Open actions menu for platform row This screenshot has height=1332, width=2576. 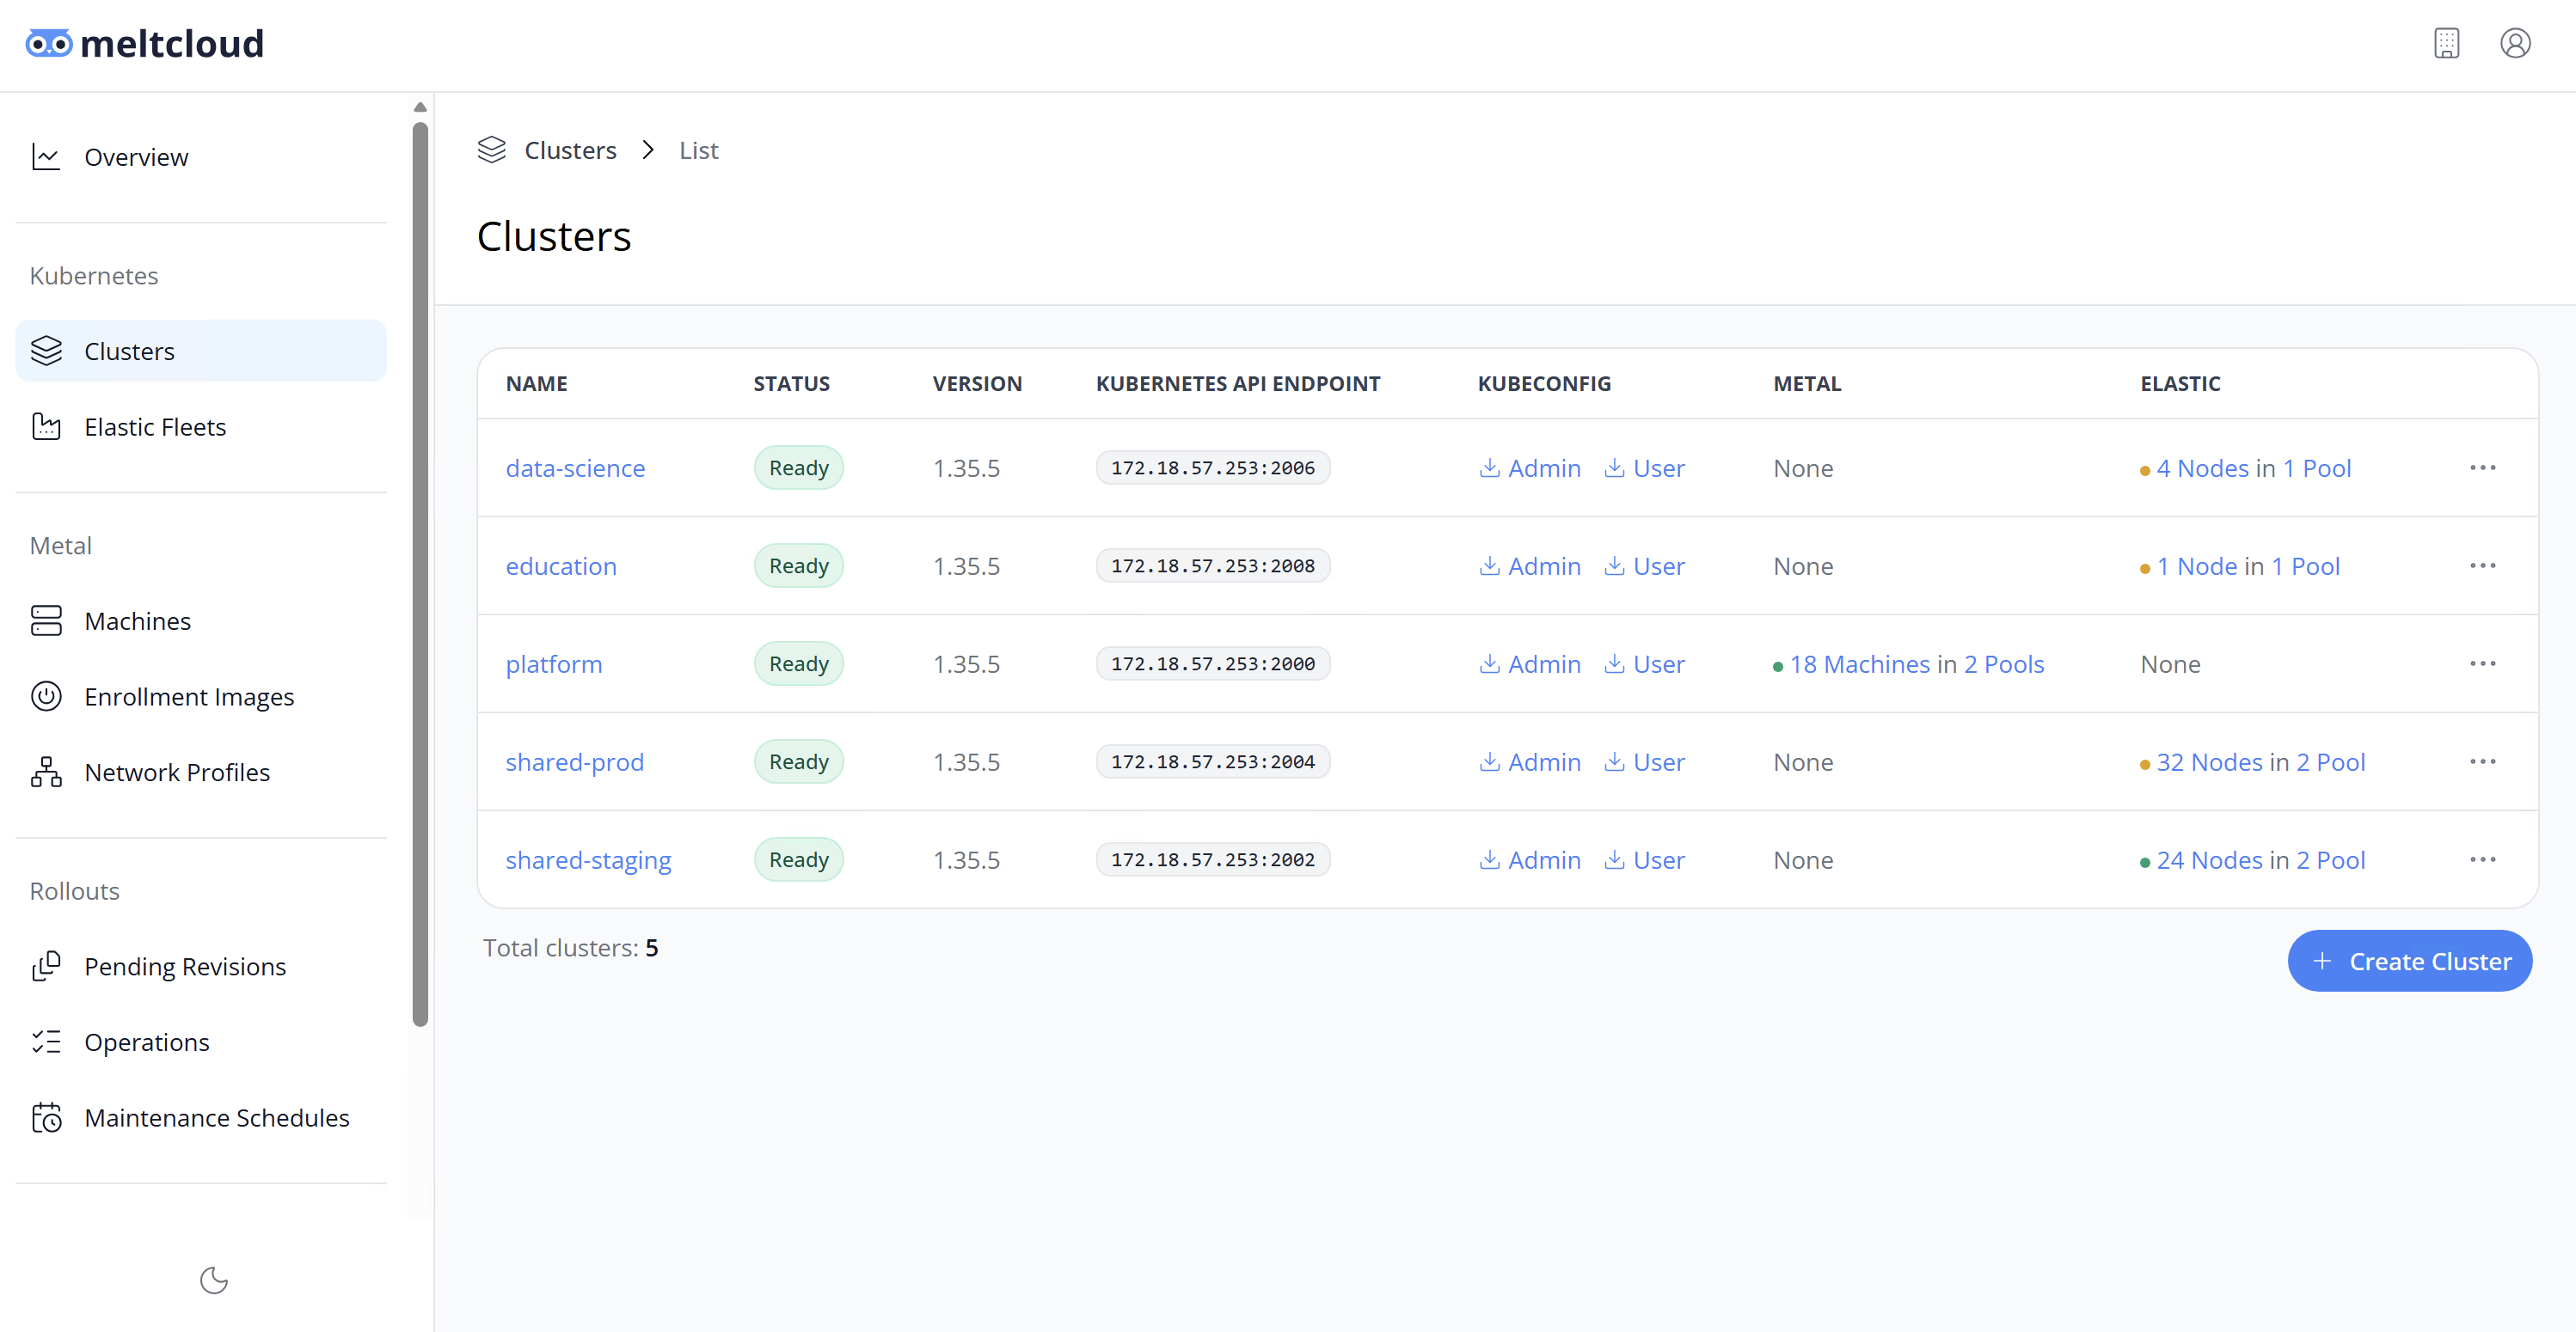click(2483, 663)
